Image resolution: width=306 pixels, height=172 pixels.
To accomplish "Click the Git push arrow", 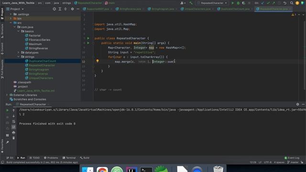I will 273,3.
